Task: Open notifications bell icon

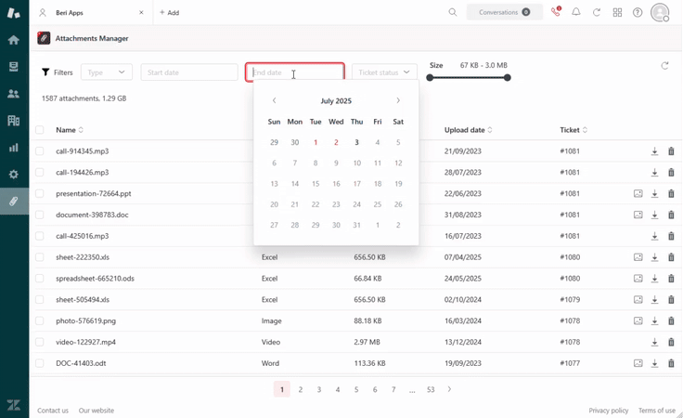Action: [576, 13]
